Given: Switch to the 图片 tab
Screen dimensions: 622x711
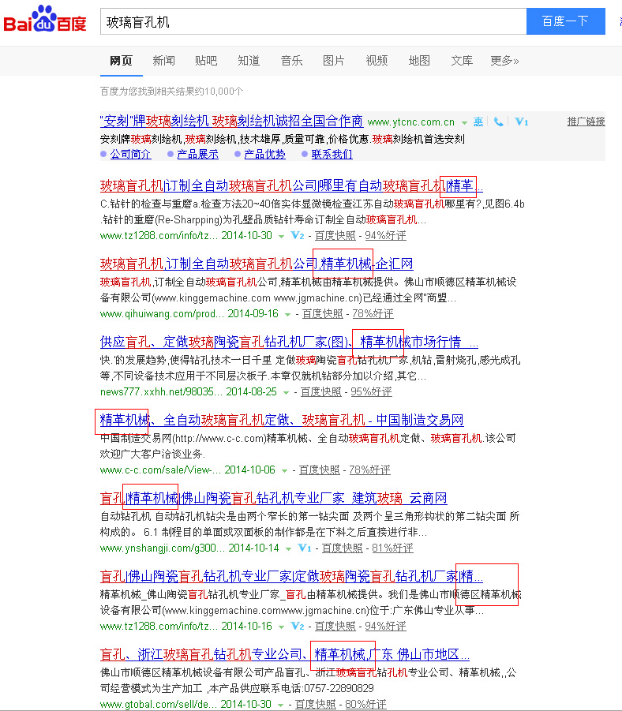Looking at the screenshot, I should (334, 60).
